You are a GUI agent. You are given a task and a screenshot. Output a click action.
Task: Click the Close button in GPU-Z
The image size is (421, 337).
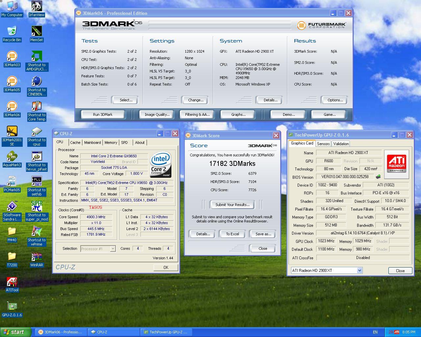pyautogui.click(x=400, y=271)
